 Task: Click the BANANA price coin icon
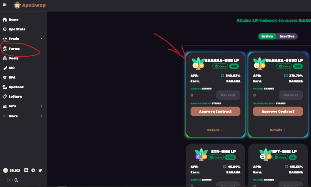coord(5,170)
